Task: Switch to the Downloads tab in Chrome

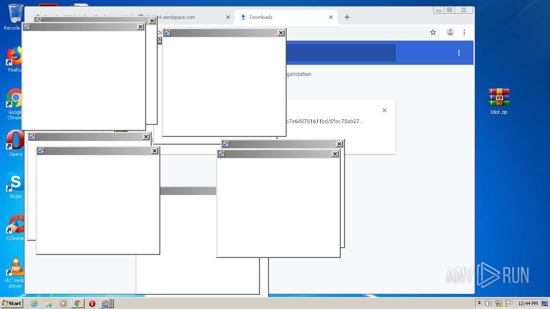Action: pyautogui.click(x=286, y=17)
